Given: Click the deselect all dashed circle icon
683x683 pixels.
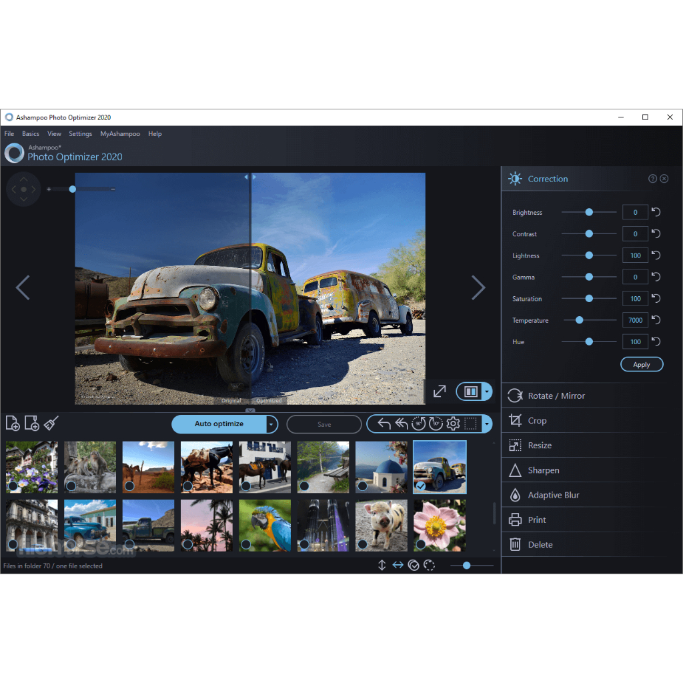Looking at the screenshot, I should (x=429, y=566).
